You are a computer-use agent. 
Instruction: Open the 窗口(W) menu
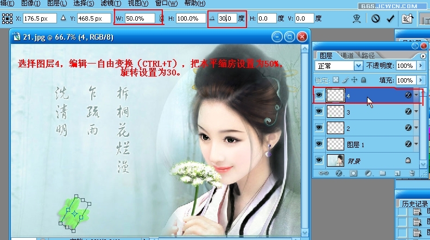(166, 3)
